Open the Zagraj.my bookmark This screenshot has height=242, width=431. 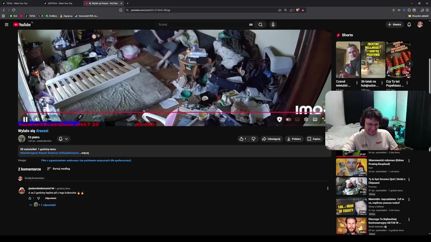point(66,16)
